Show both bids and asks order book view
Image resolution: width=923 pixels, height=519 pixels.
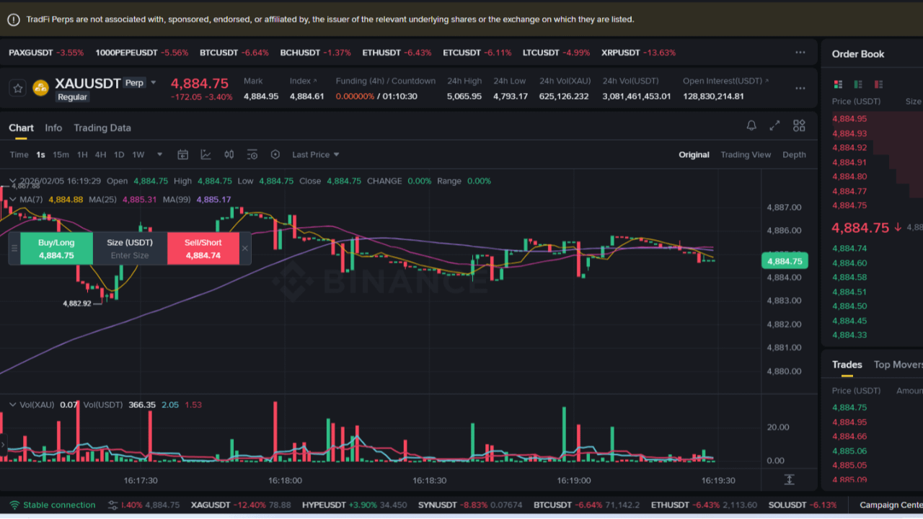pyautogui.click(x=838, y=84)
